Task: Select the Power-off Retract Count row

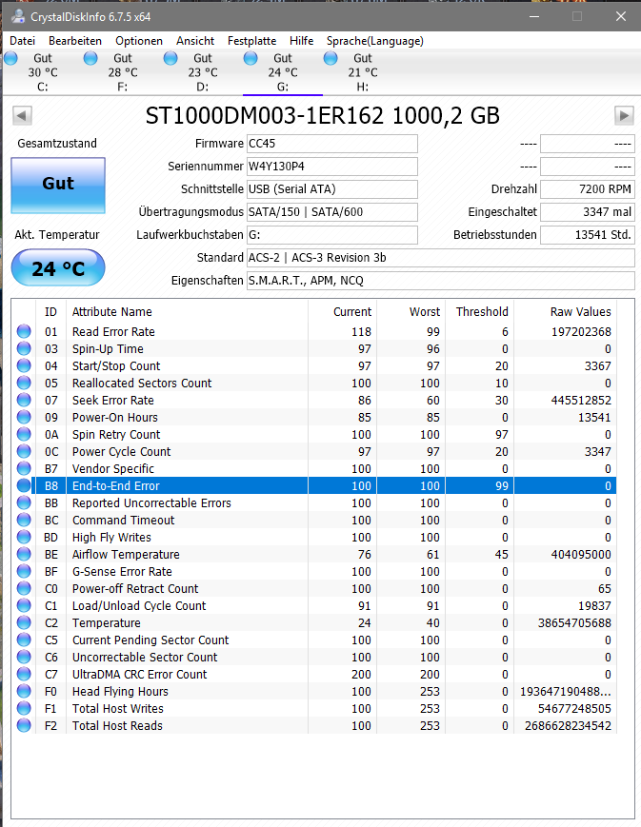Action: [x=313, y=588]
